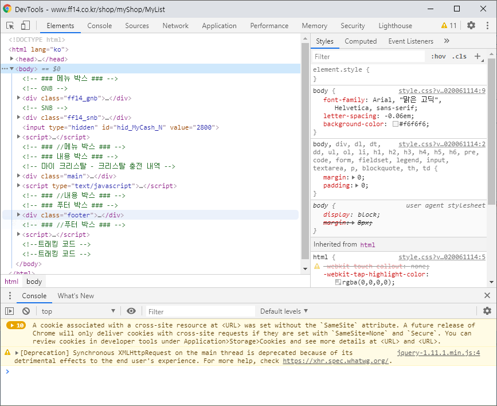Open console settings gear
This screenshot has width=497, height=406.
[487, 311]
